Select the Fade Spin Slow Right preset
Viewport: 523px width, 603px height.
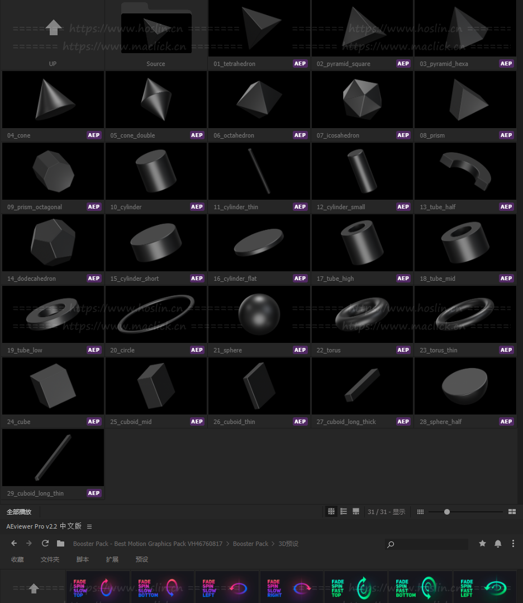click(292, 587)
